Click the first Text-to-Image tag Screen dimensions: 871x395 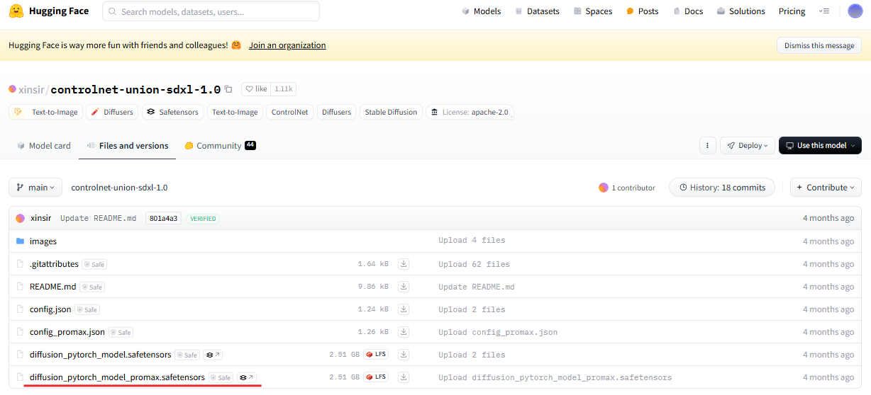pyautogui.click(x=46, y=112)
